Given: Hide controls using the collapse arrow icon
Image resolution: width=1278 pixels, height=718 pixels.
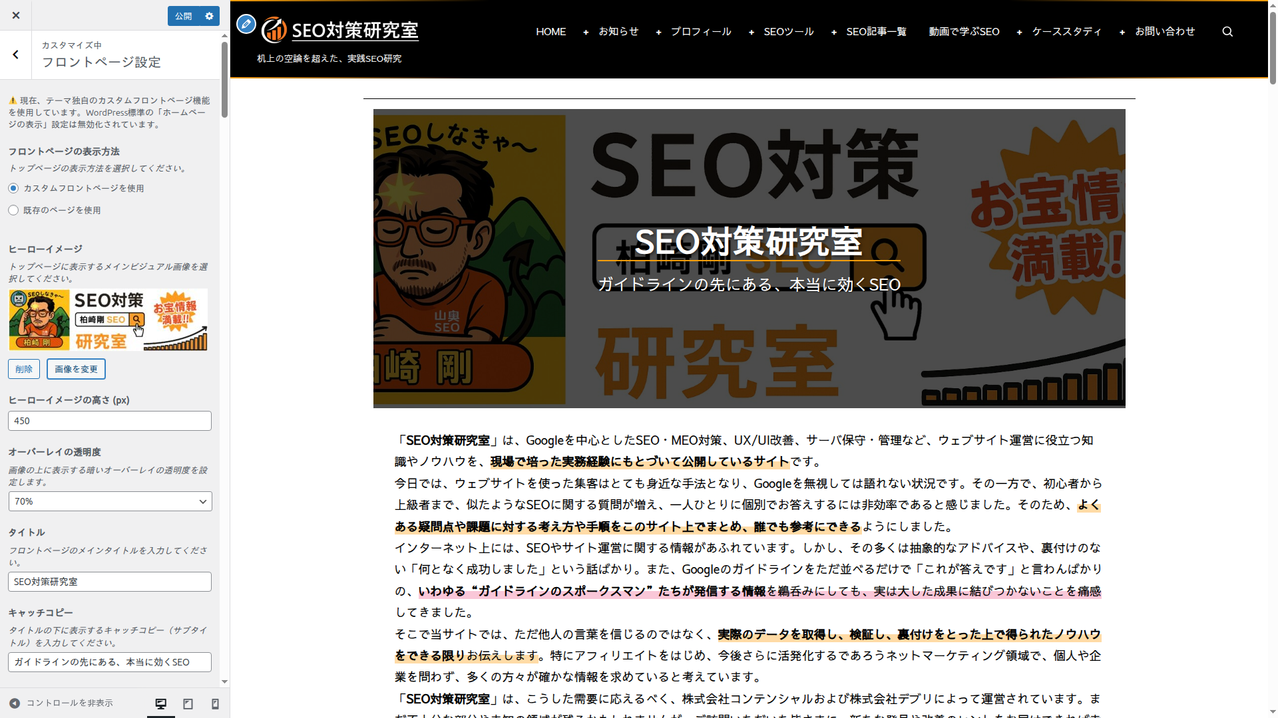Looking at the screenshot, I should (x=15, y=703).
